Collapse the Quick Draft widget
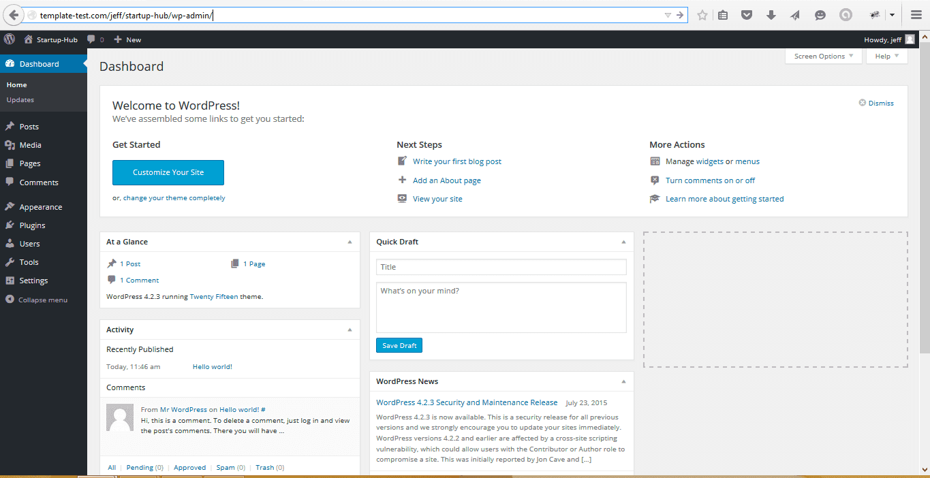This screenshot has width=930, height=478. (623, 242)
